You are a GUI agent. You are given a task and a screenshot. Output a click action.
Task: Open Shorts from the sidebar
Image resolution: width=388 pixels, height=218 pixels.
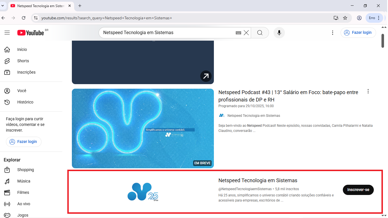pos(23,61)
